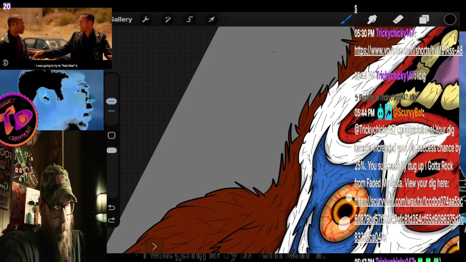Click the circular icon below movie clip

[5, 63]
